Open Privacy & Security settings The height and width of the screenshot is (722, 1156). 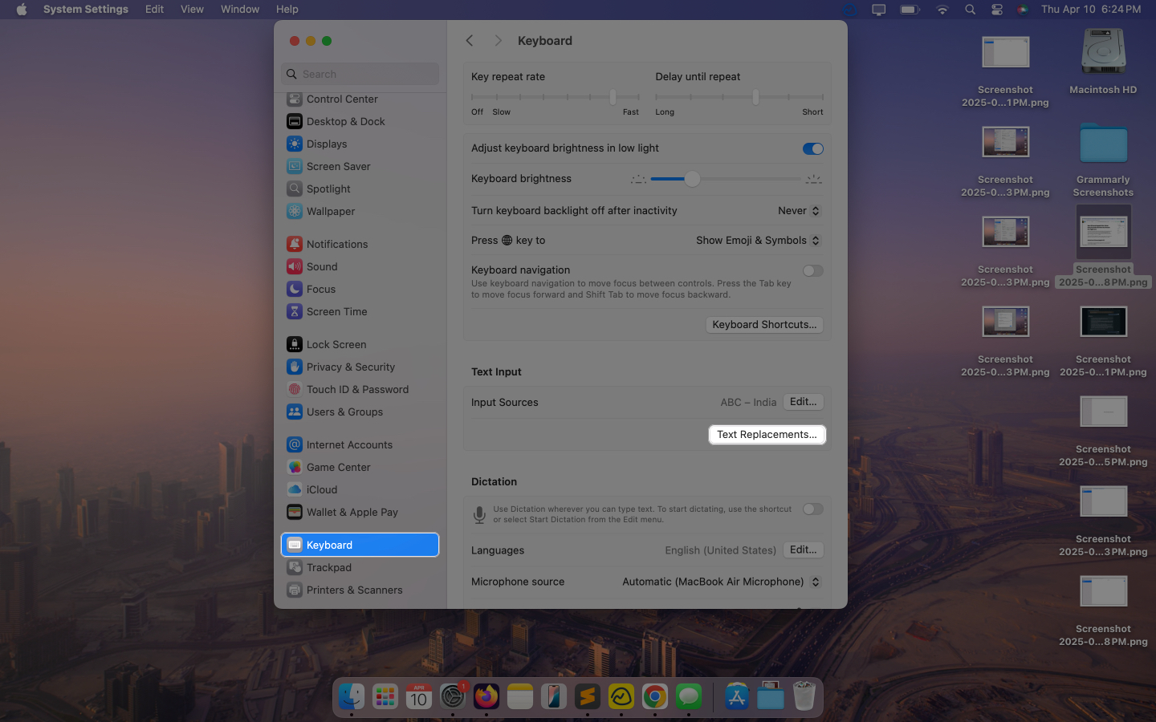tap(351, 367)
